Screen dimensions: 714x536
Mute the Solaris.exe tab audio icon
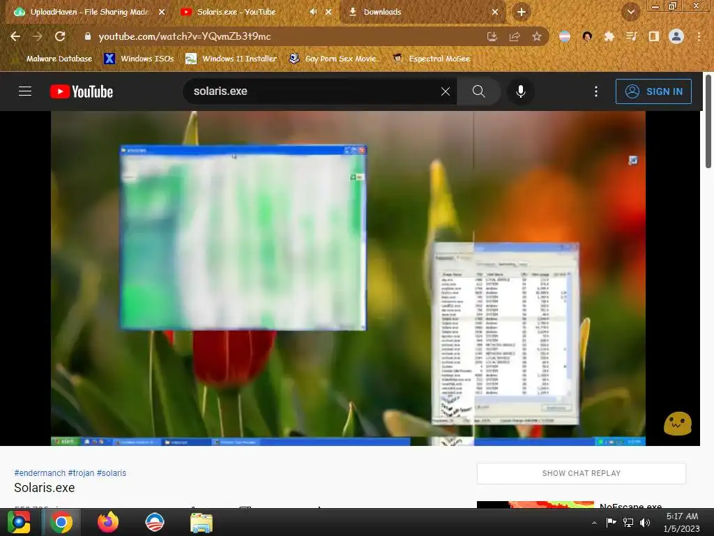313,12
